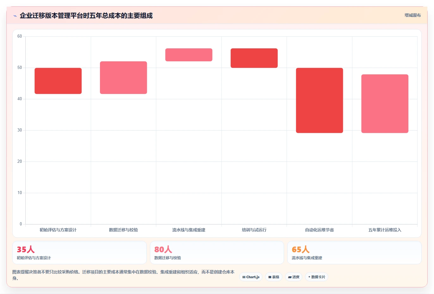
Task: Click y-axis value 60
Action: tap(20, 36)
